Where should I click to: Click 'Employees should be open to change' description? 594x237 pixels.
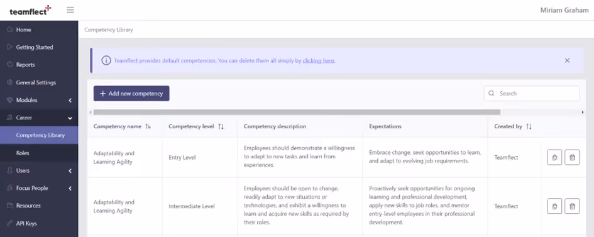click(296, 206)
